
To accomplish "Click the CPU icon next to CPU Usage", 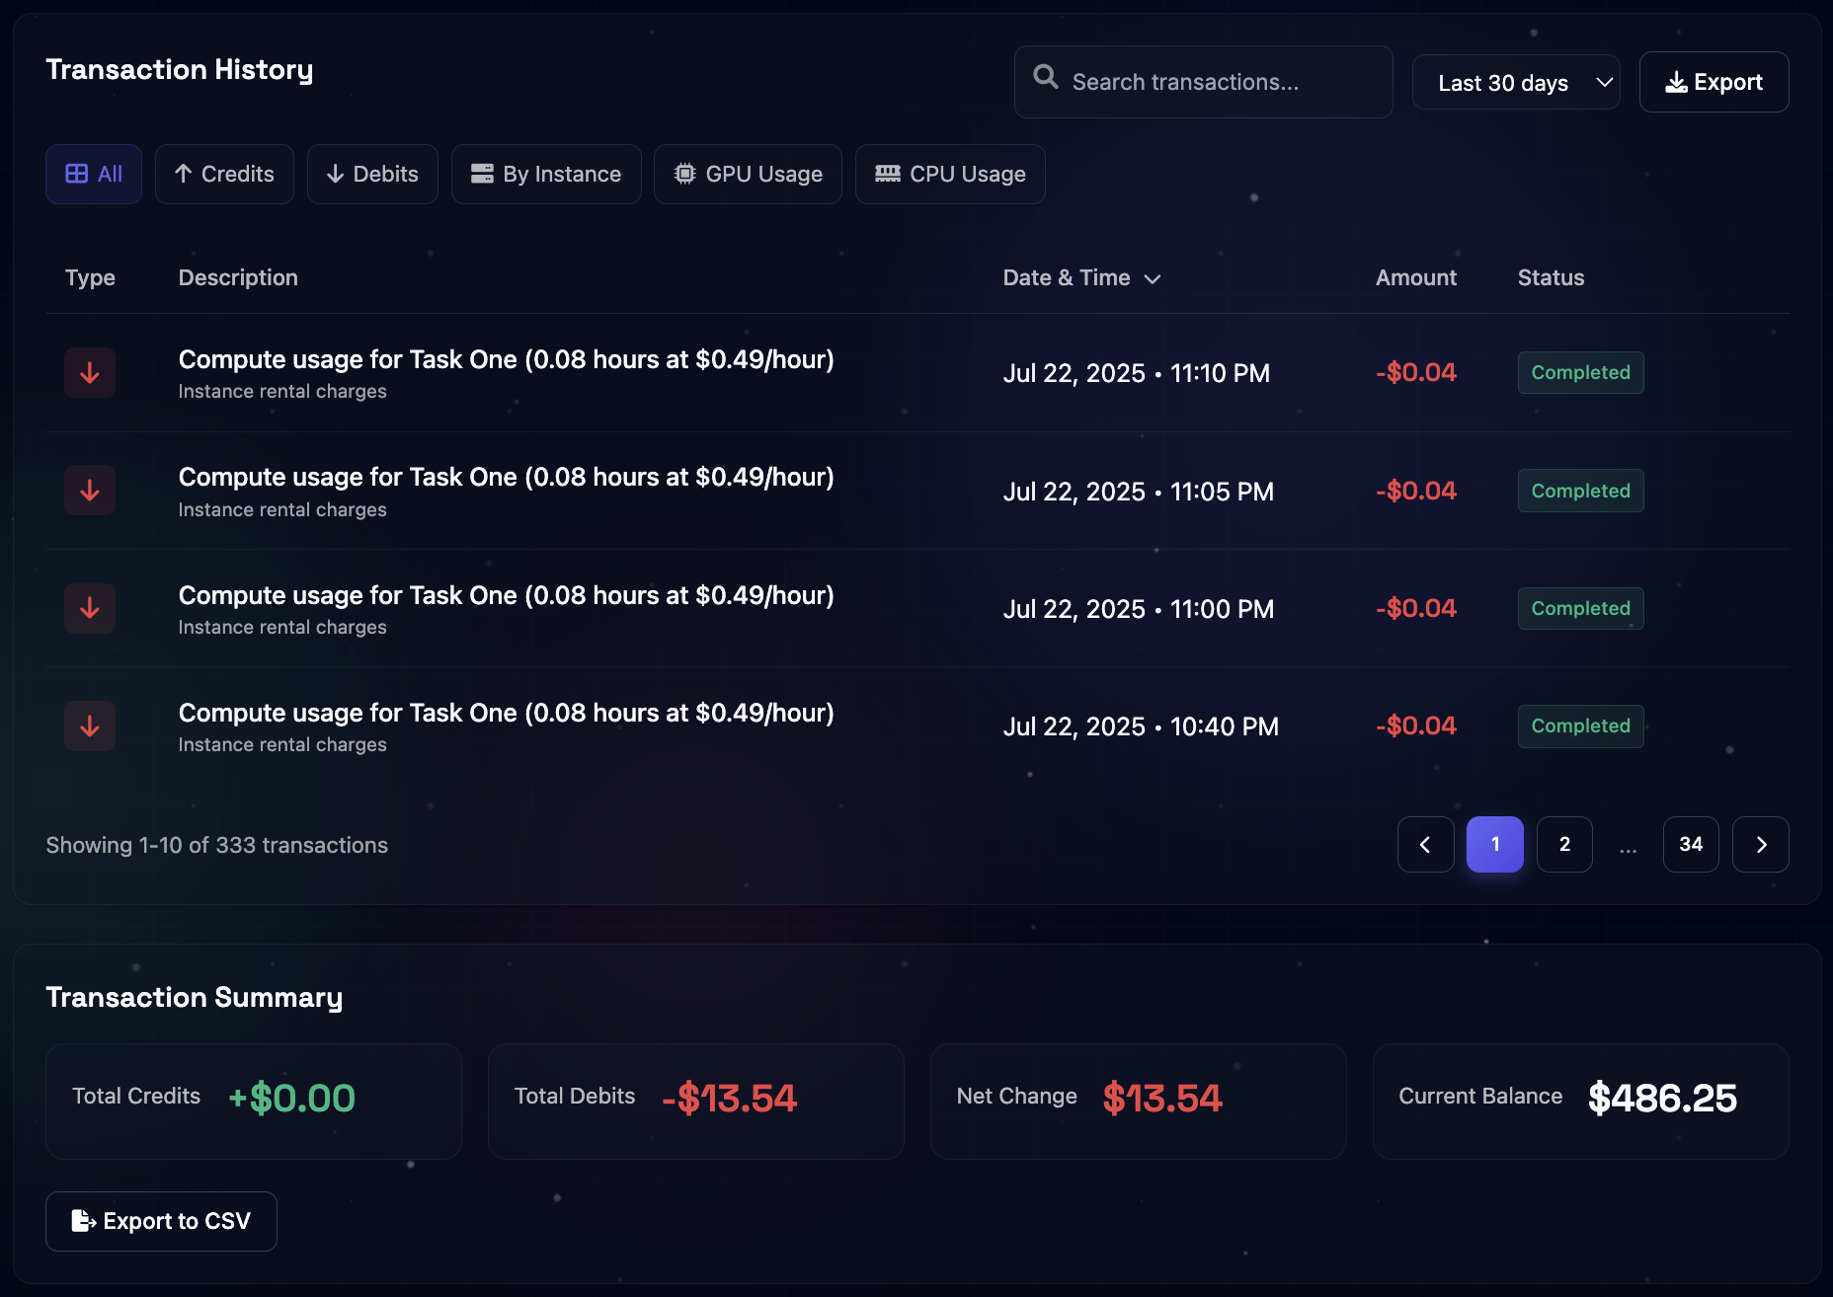I will (886, 174).
